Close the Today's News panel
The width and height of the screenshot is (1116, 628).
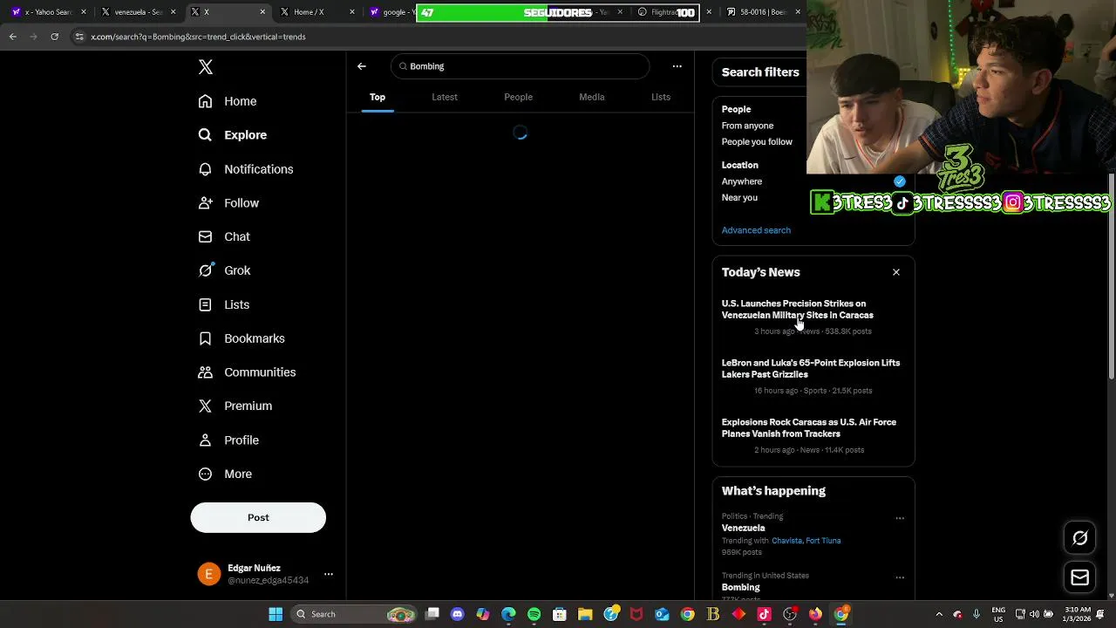896,272
